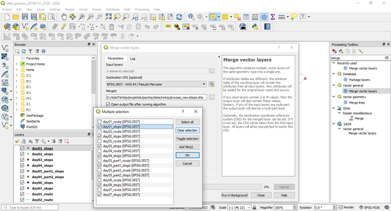Toggle Open output file after running algorithm
391x211 pixels.
pos(108,104)
